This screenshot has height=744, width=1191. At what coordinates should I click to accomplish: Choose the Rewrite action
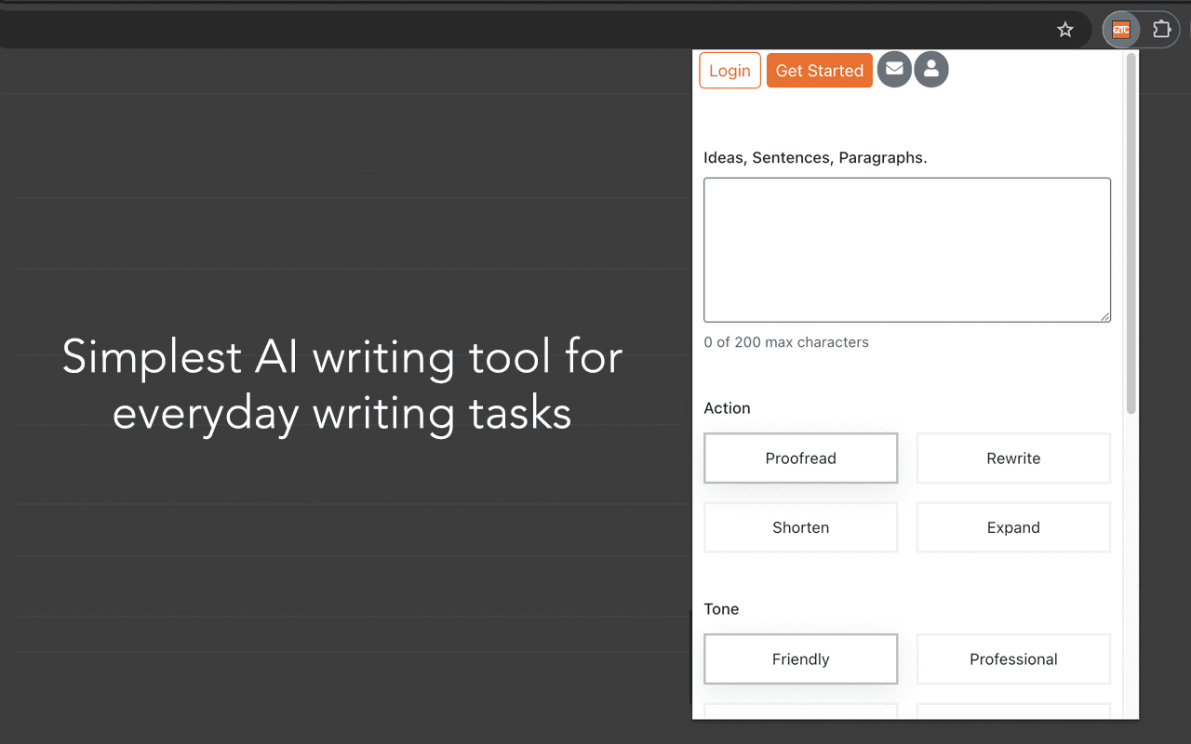[x=1013, y=458]
